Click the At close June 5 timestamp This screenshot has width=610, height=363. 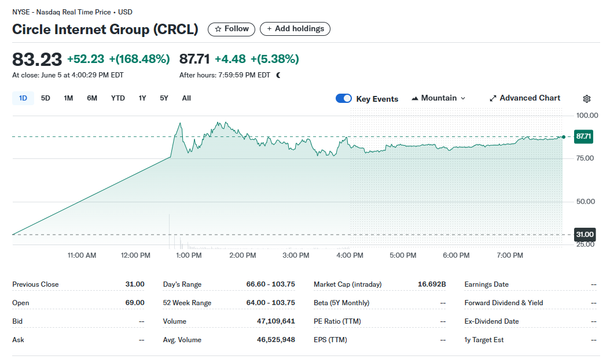pyautogui.click(x=68, y=75)
